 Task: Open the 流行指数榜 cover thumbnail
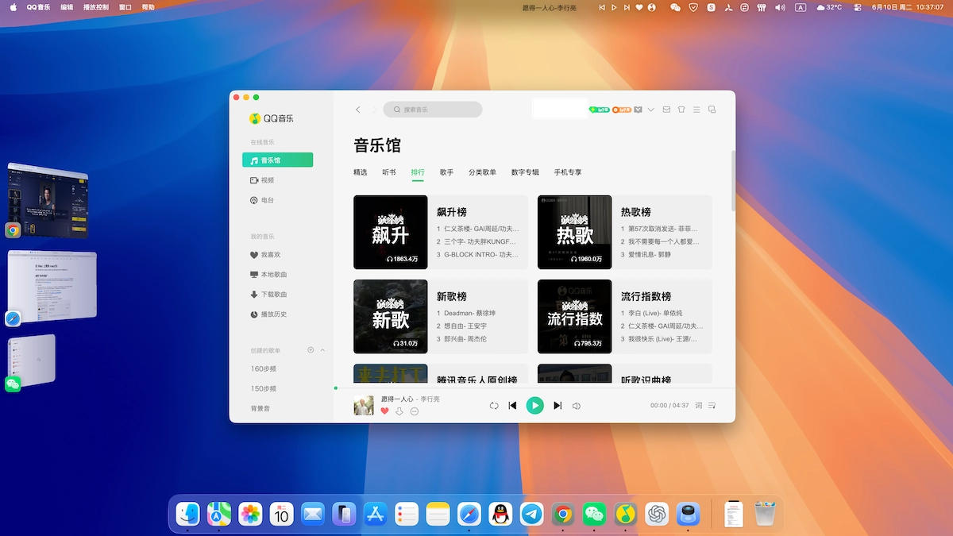pyautogui.click(x=575, y=316)
